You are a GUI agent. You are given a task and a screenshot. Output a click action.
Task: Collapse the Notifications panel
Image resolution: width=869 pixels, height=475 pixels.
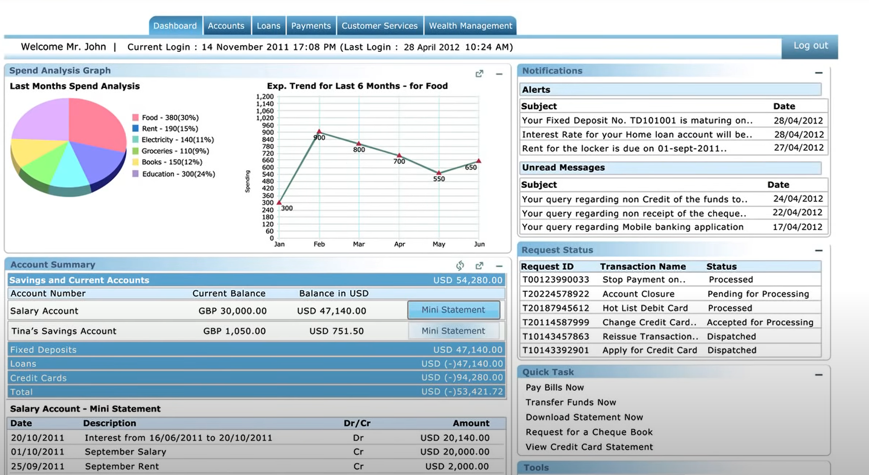[819, 73]
